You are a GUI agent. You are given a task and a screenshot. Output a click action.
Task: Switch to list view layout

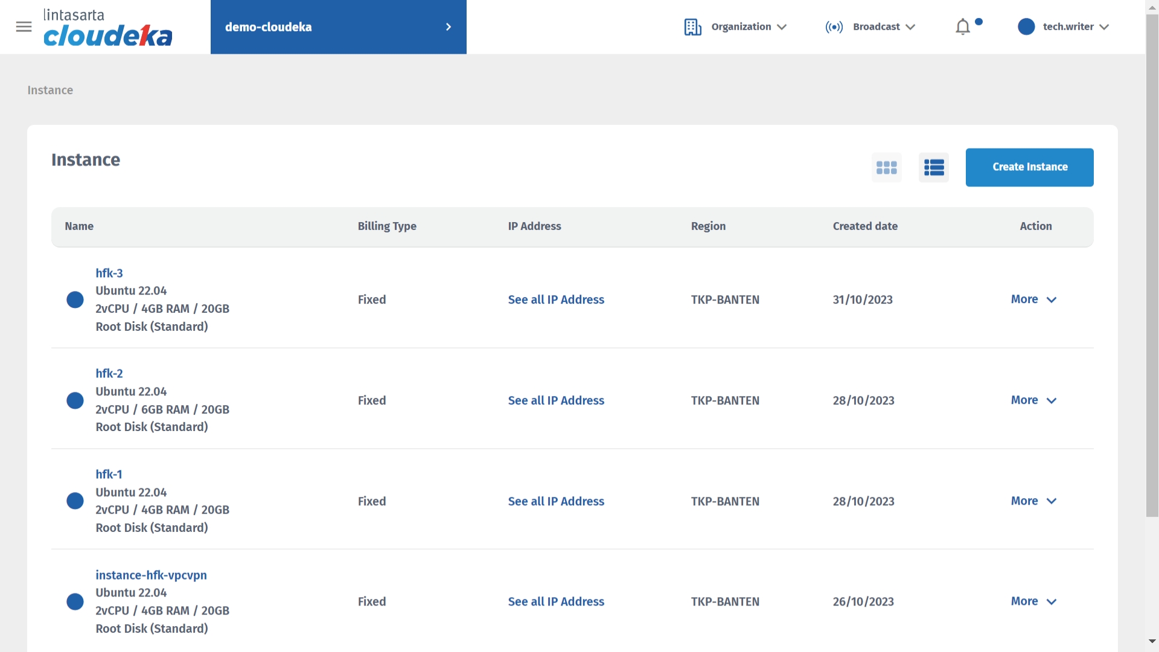(933, 167)
